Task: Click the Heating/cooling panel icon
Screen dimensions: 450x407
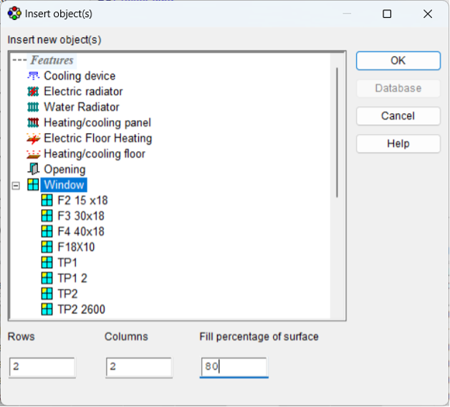Action: point(33,123)
